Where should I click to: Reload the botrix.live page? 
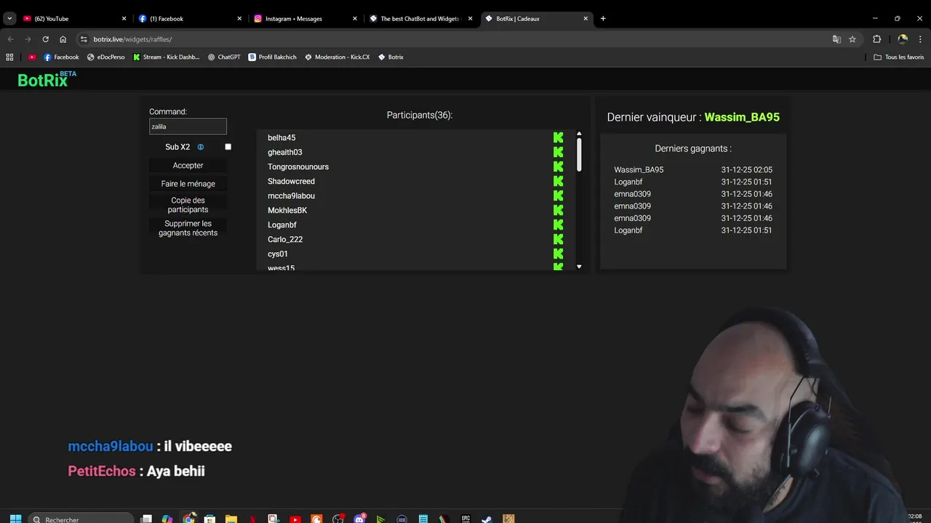(45, 39)
